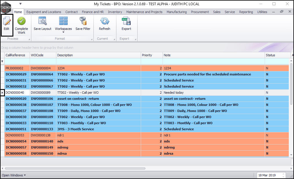Sort by the Priority column header

tap(147, 55)
